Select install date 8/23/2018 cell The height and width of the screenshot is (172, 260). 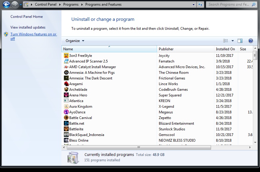pyautogui.click(x=224, y=112)
